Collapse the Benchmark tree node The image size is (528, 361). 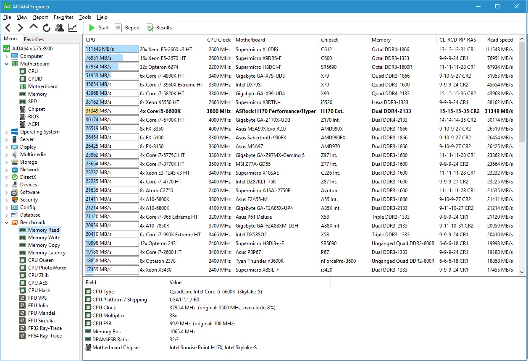6,222
